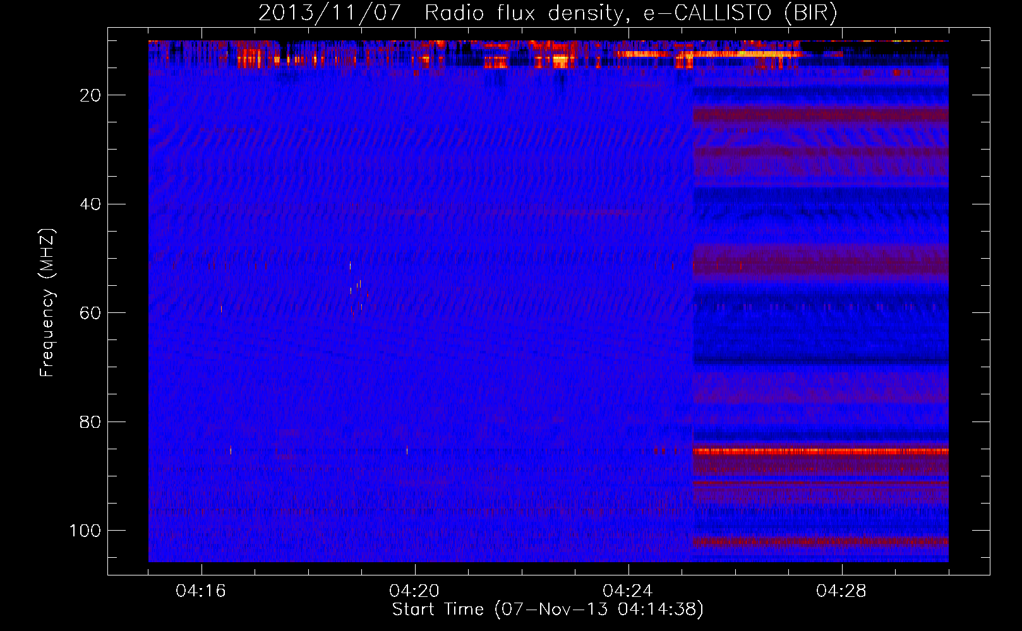Click the '100' frequency tick label
The image size is (1022, 631).
[x=85, y=531]
